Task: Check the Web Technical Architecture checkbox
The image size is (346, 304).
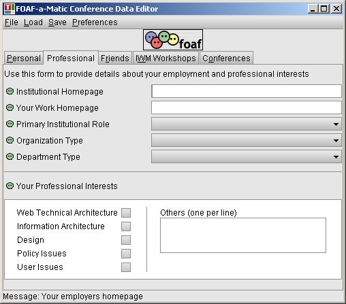Action: [126, 213]
